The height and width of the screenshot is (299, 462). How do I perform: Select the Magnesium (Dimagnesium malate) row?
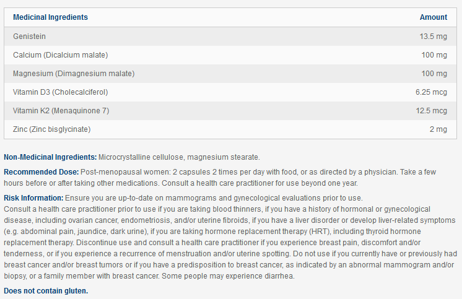(x=74, y=74)
